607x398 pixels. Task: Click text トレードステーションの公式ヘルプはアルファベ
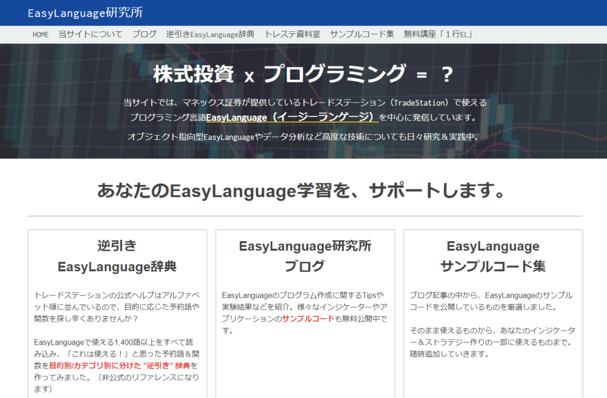[117, 295]
